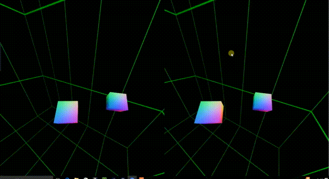Open File Explorer from the taskbar

[x=76, y=178]
